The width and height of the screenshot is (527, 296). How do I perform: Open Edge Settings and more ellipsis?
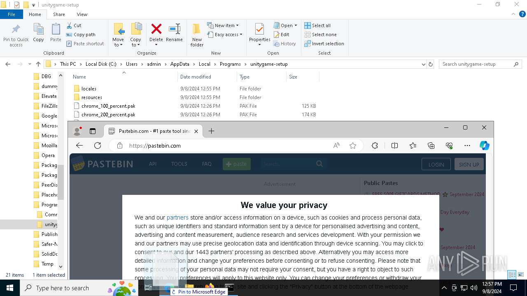[x=467, y=146]
